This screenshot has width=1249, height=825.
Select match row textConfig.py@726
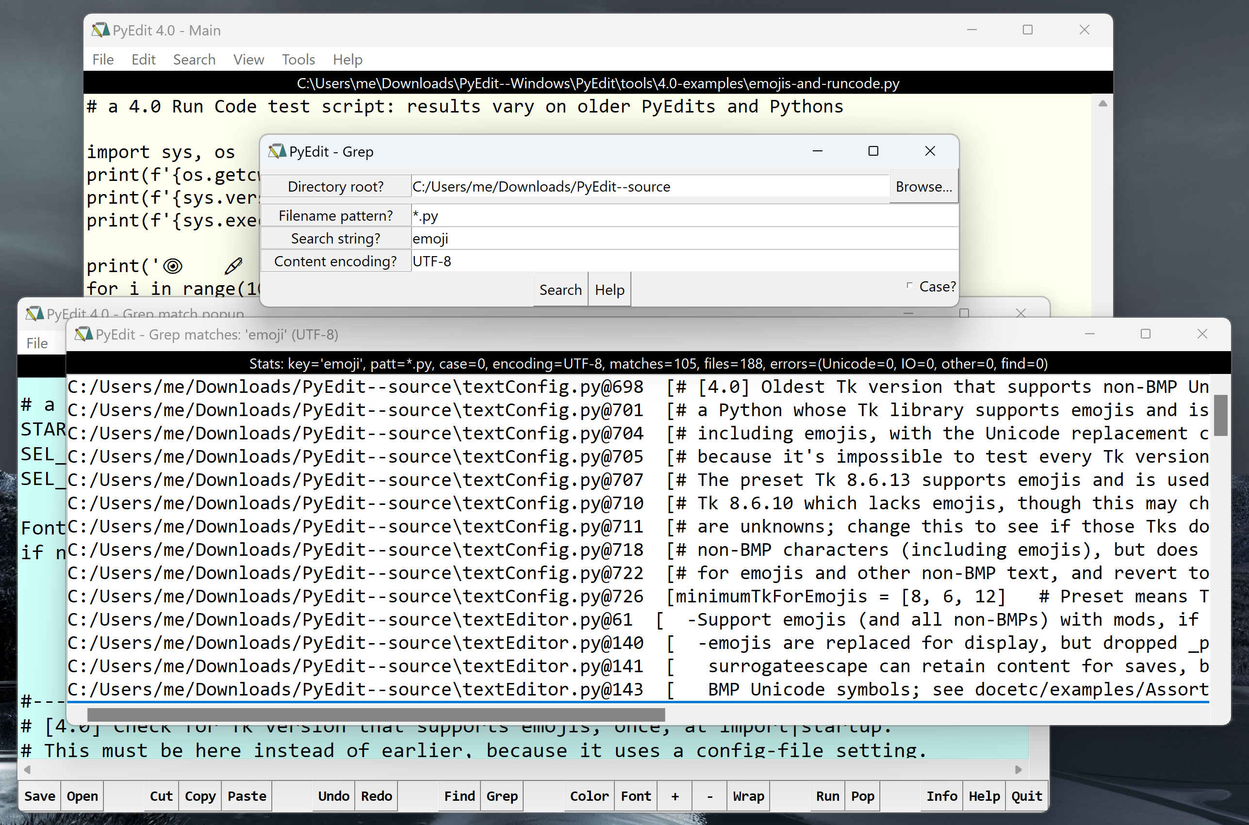click(638, 596)
